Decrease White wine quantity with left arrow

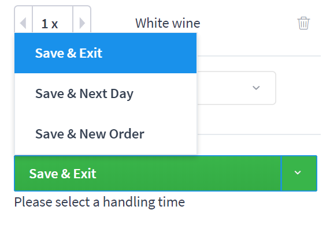coord(23,23)
